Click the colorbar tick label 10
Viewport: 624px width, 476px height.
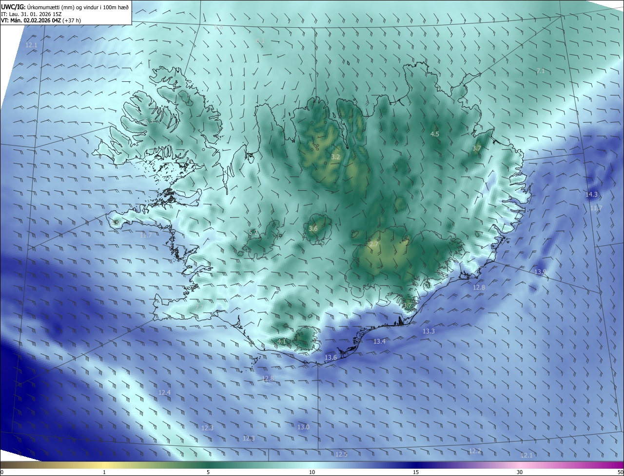pyautogui.click(x=312, y=473)
